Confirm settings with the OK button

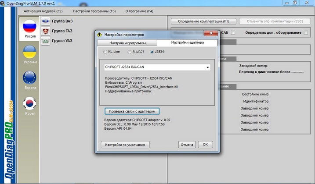click(205, 145)
